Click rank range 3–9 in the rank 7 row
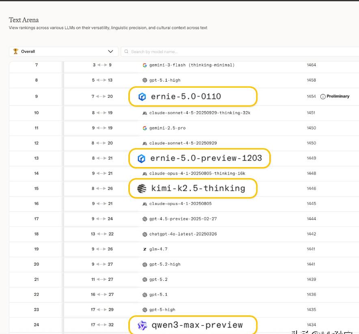Viewport: 359px width, 334px height. [x=102, y=65]
